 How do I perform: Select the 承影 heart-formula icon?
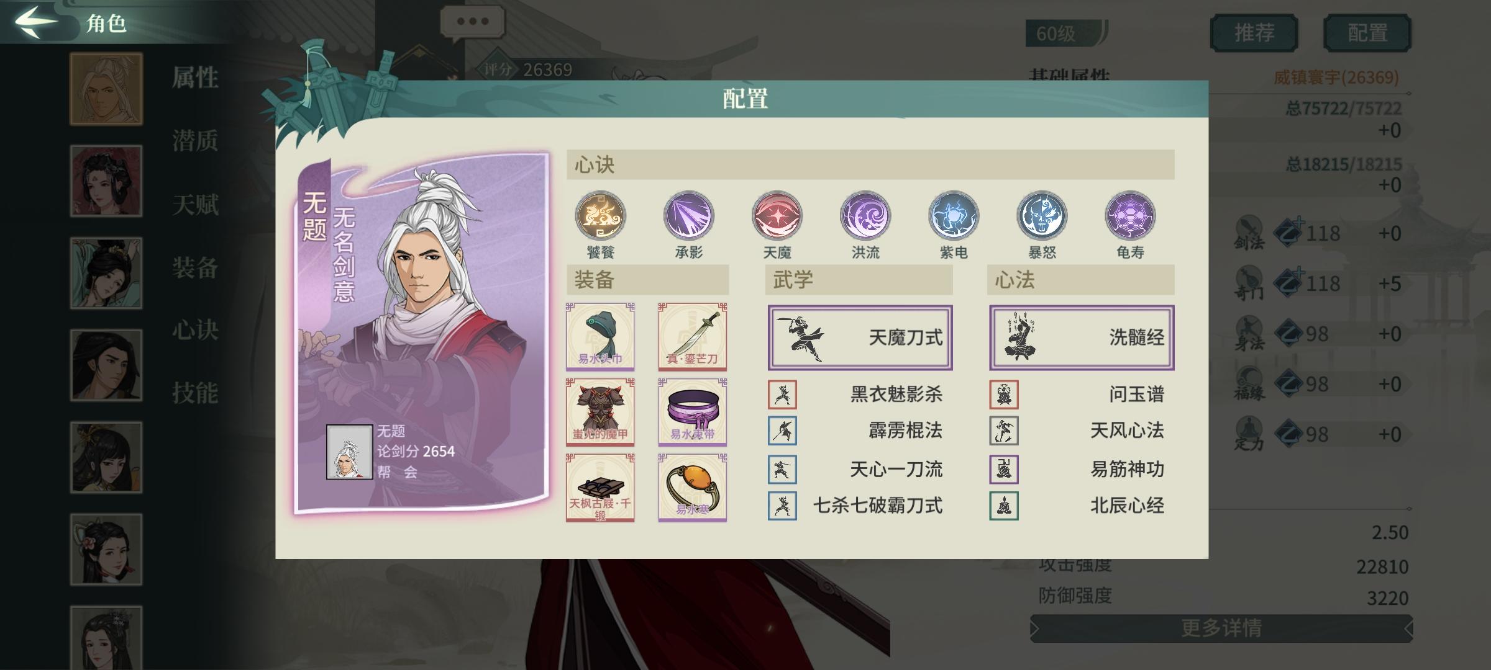click(x=688, y=216)
